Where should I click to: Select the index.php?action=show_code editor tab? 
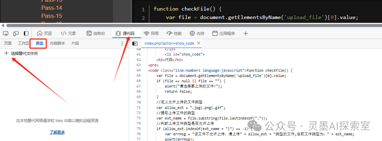coord(169,43)
